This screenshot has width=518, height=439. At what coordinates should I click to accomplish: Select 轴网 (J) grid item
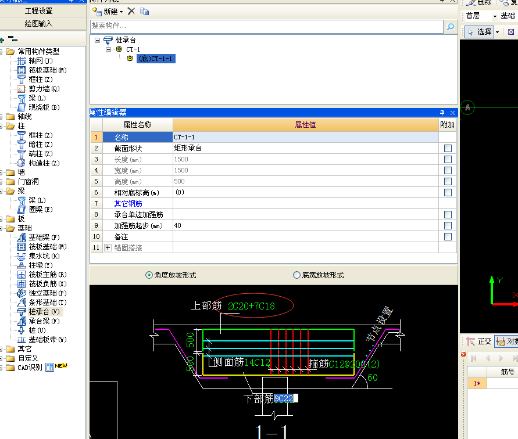coord(40,61)
